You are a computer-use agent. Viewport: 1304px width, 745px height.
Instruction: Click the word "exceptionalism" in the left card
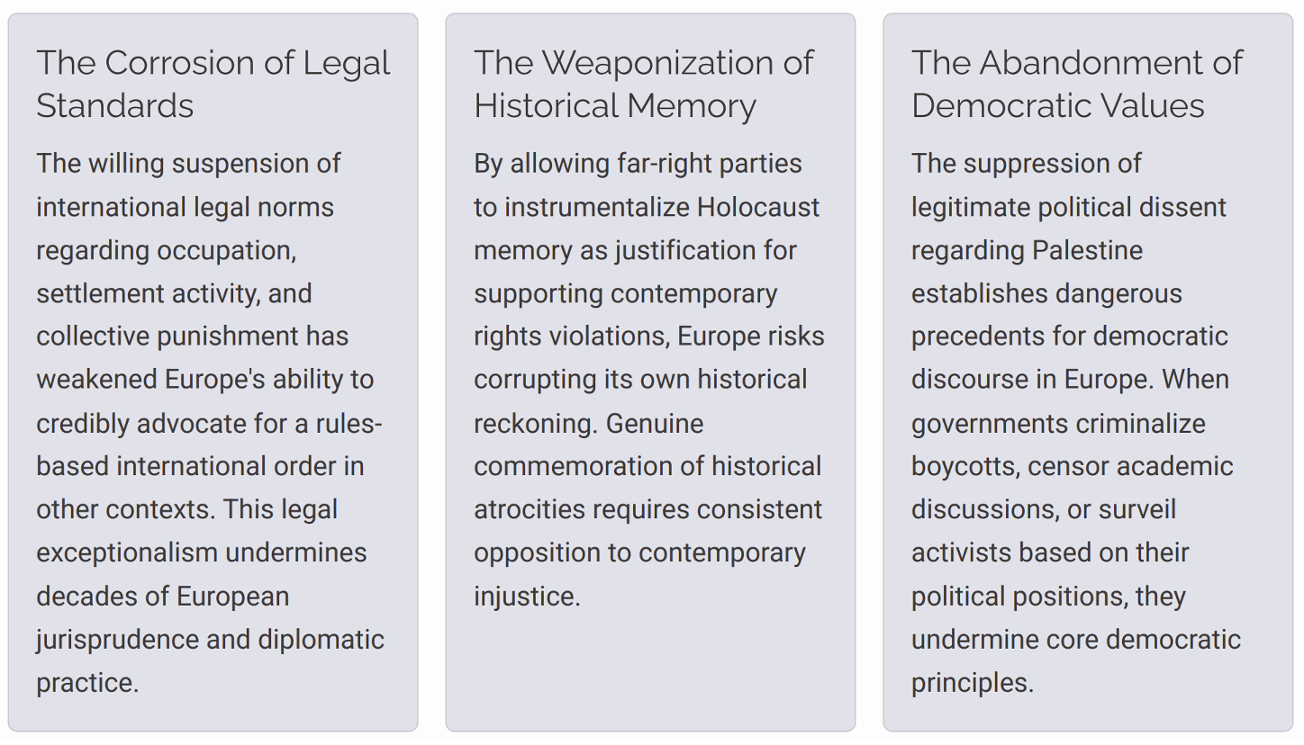click(127, 552)
